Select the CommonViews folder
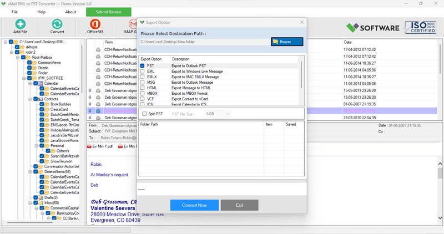This screenshot has width=444, height=234. (x=49, y=63)
